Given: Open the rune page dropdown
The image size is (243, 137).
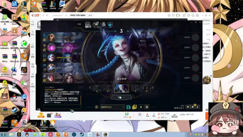Looking at the screenshot, I should (112, 107).
